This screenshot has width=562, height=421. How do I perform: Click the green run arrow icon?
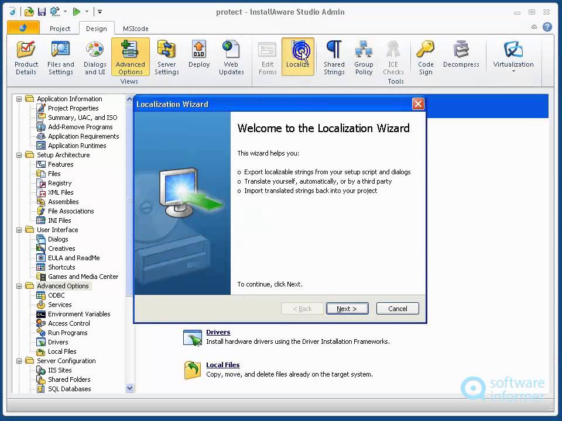76,12
